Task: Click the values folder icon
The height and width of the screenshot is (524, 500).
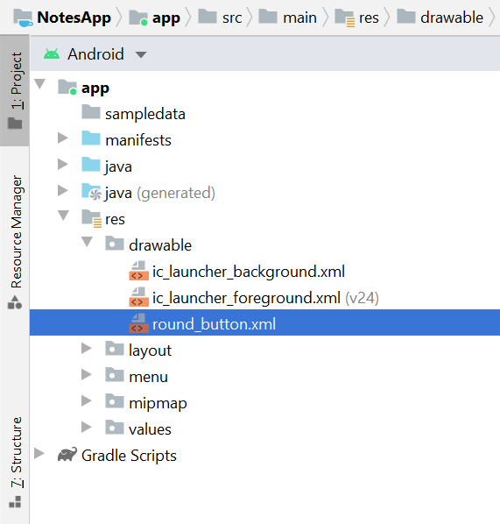Action: coord(115,428)
